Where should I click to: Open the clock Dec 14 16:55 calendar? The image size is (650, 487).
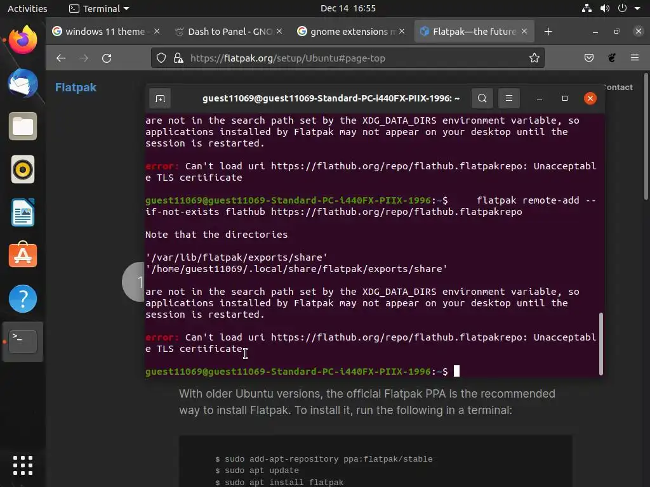(348, 8)
